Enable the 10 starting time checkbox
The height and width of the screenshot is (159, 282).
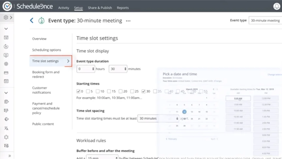[x=97, y=91]
